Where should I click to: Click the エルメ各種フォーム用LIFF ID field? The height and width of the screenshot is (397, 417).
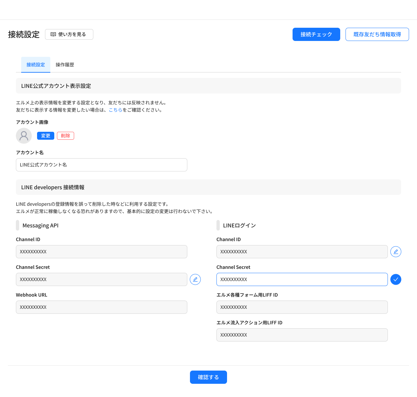point(302,307)
